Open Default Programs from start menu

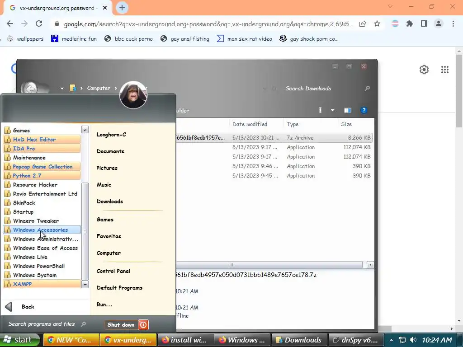point(119,288)
